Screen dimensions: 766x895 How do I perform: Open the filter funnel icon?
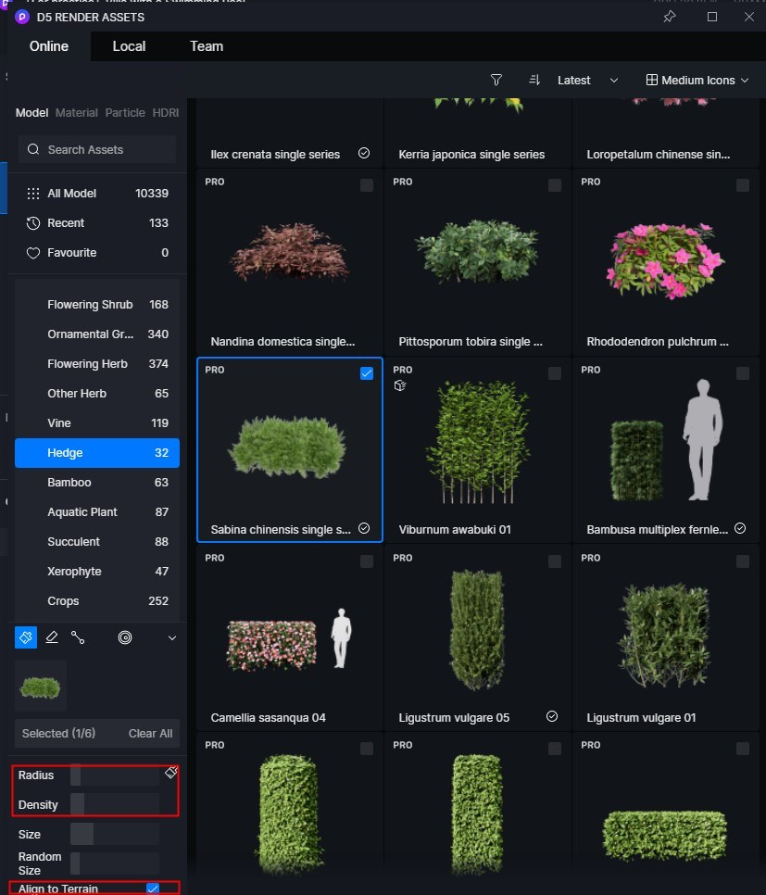click(496, 80)
